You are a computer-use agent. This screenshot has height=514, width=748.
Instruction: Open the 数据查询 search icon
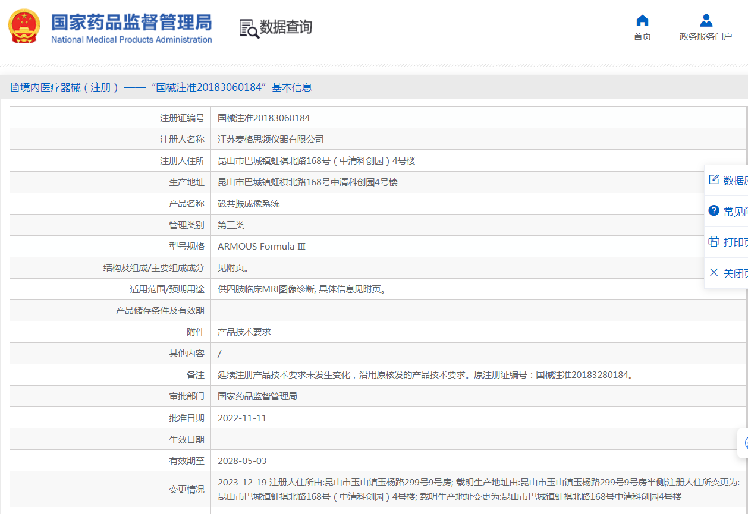point(249,28)
